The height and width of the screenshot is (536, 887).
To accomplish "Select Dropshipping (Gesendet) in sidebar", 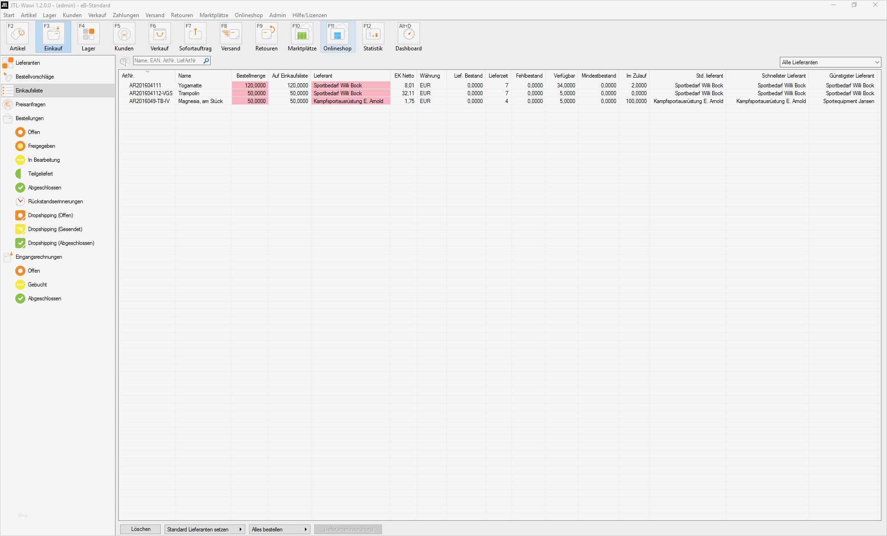I will [x=55, y=229].
